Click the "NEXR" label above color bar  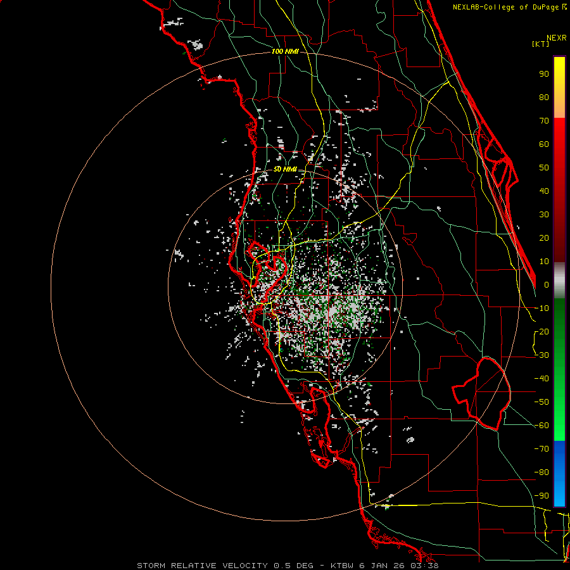click(x=557, y=38)
